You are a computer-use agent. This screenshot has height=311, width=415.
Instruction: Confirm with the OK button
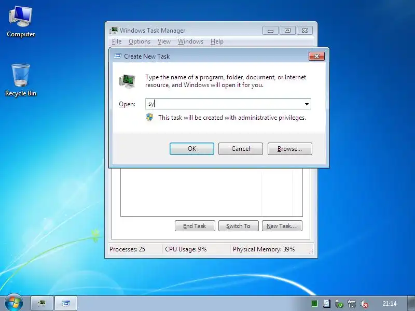click(192, 149)
